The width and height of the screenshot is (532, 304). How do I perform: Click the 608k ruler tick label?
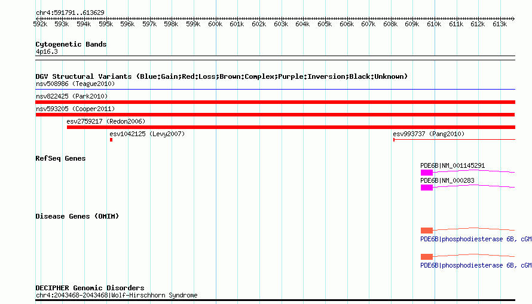390,24
